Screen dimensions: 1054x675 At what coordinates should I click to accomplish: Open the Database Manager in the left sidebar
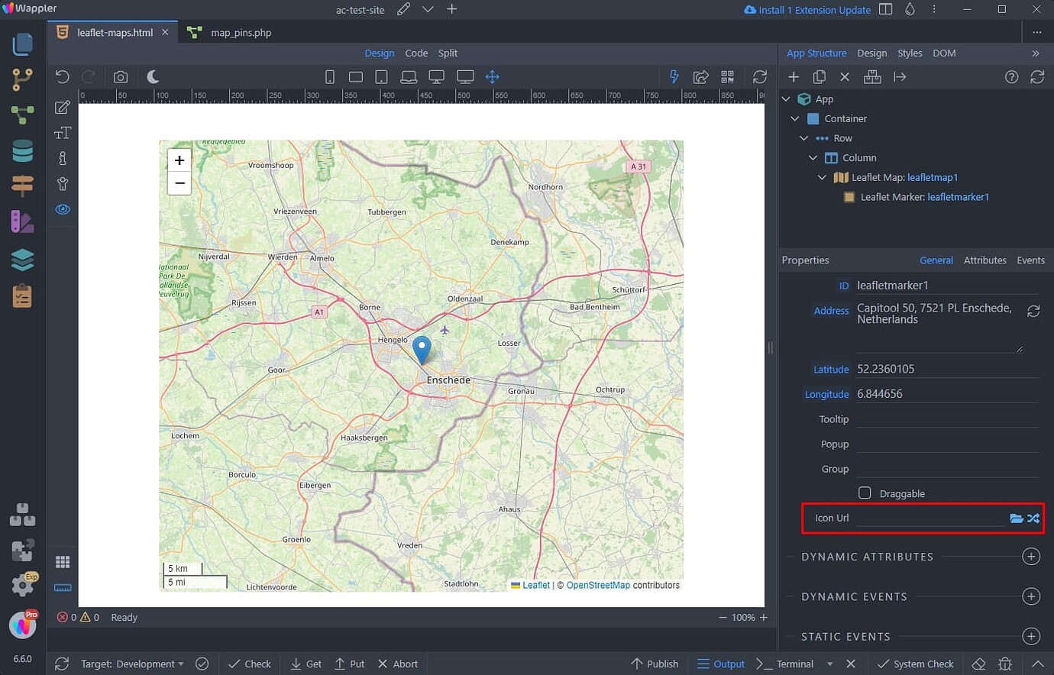tap(22, 150)
